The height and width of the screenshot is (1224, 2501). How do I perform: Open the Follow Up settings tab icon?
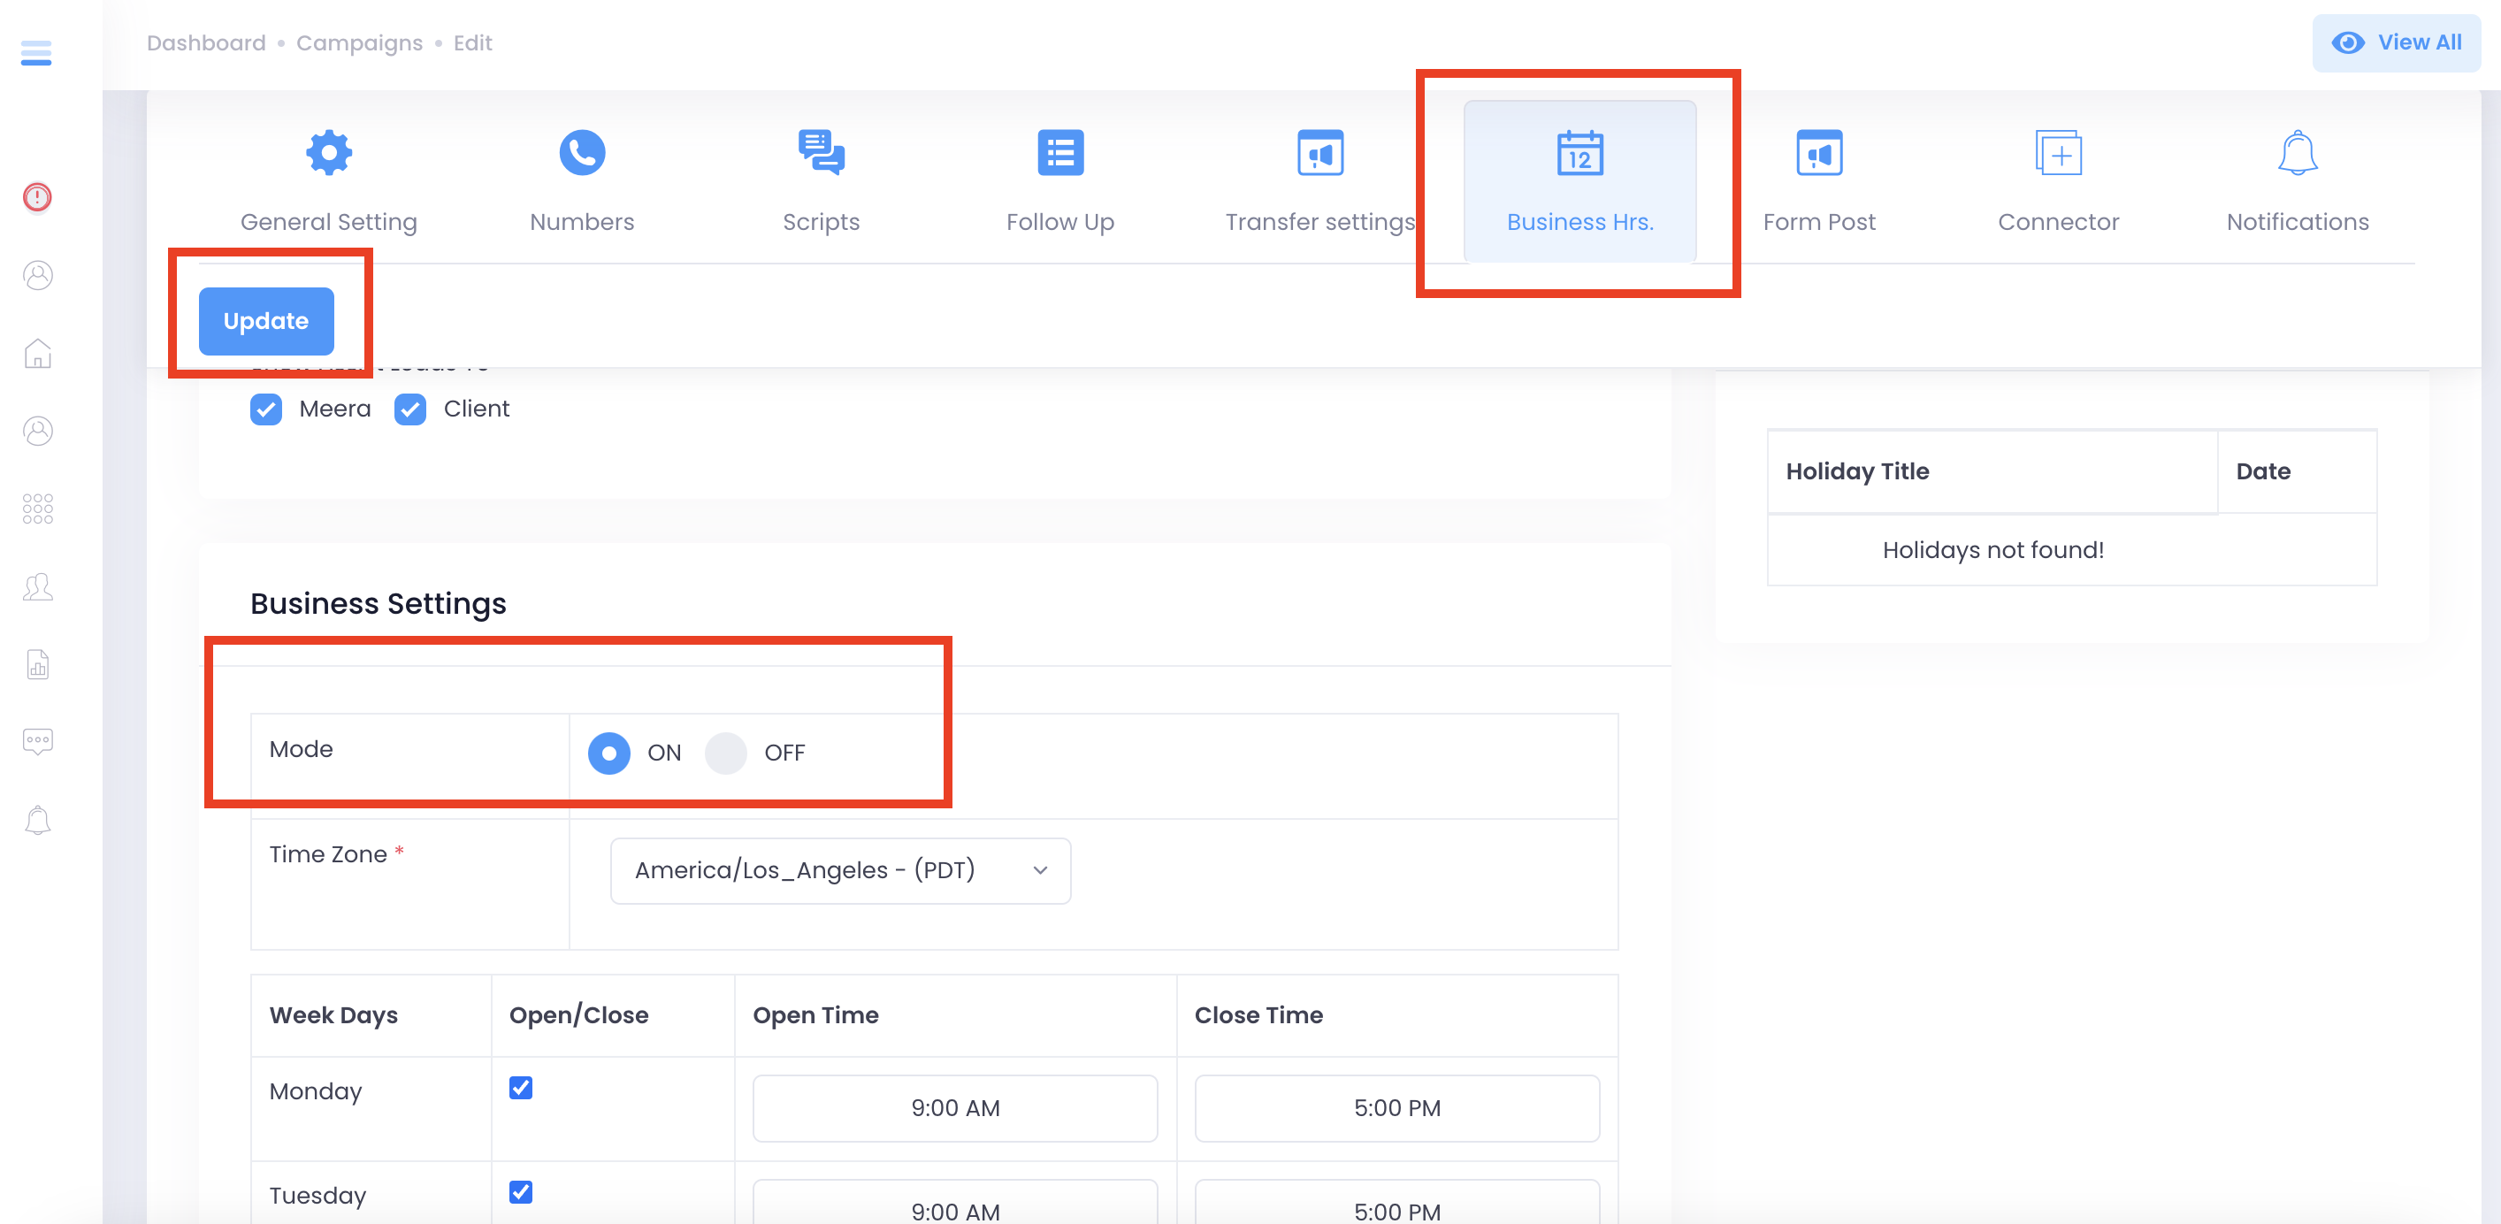(1059, 152)
